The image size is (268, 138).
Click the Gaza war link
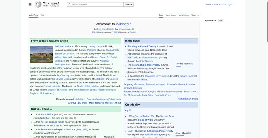pyautogui.click(x=139, y=84)
